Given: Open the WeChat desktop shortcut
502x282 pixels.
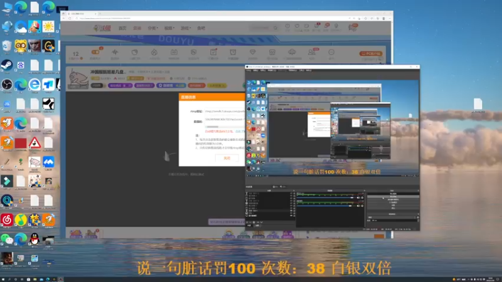Looking at the screenshot, I should 7,239.
